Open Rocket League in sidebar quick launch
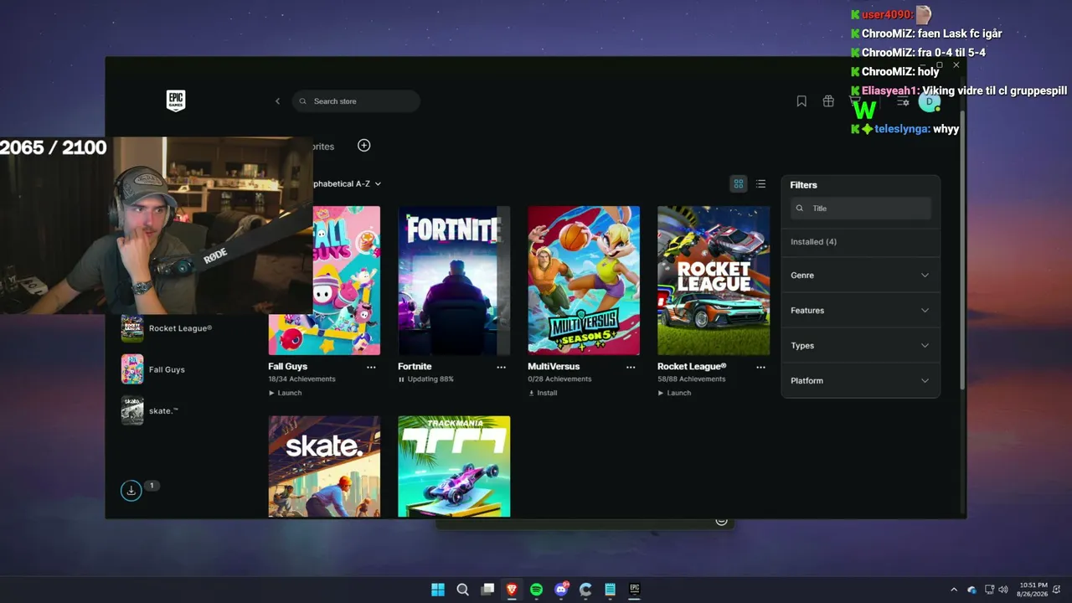 [x=167, y=328]
